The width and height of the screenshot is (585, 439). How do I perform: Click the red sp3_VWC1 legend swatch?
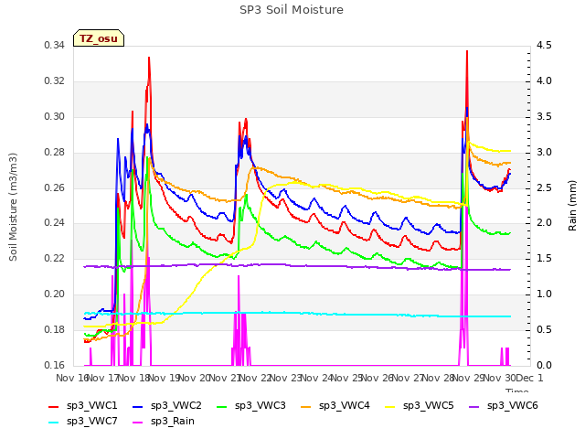click(54, 406)
